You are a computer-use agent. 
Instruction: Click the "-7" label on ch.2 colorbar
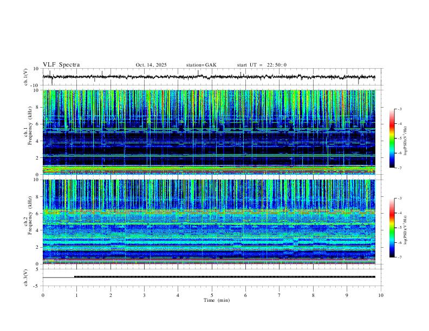pyautogui.click(x=399, y=257)
